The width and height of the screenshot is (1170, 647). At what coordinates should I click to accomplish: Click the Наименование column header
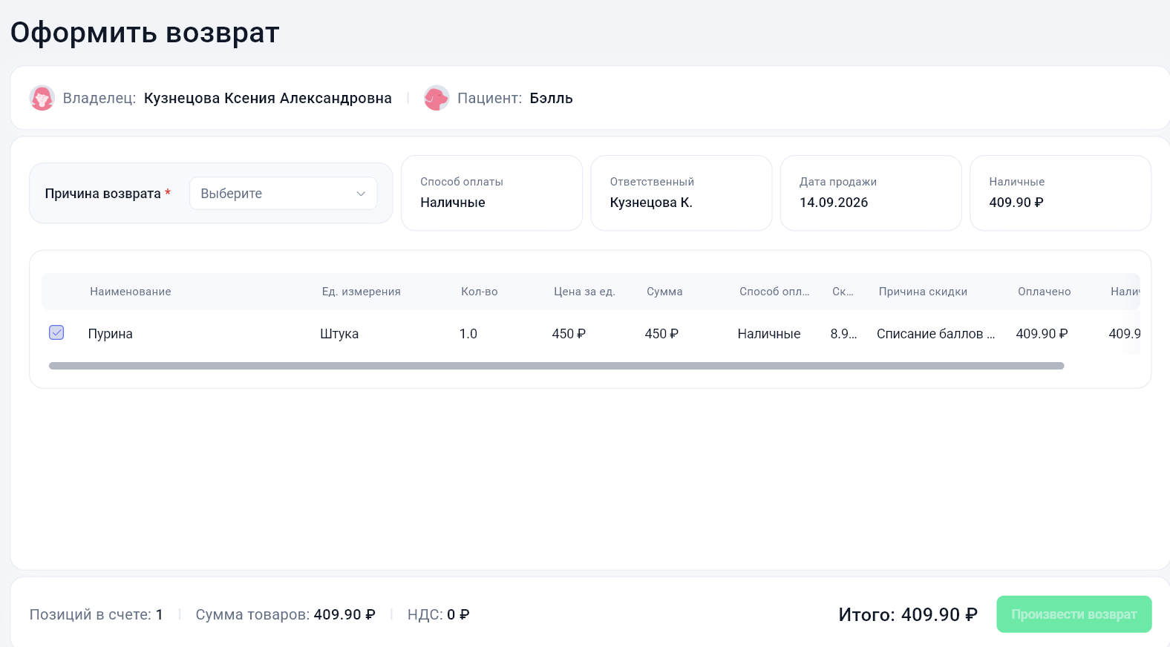pos(131,292)
